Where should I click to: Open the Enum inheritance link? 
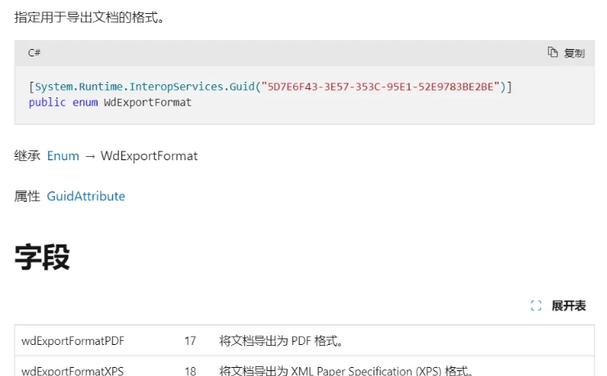pos(63,155)
